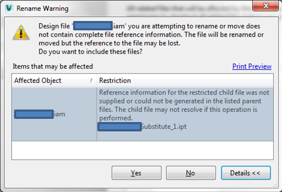Click the divider between Affected Object and Restriction headers
This screenshot has height=192, width=282.
(x=97, y=80)
